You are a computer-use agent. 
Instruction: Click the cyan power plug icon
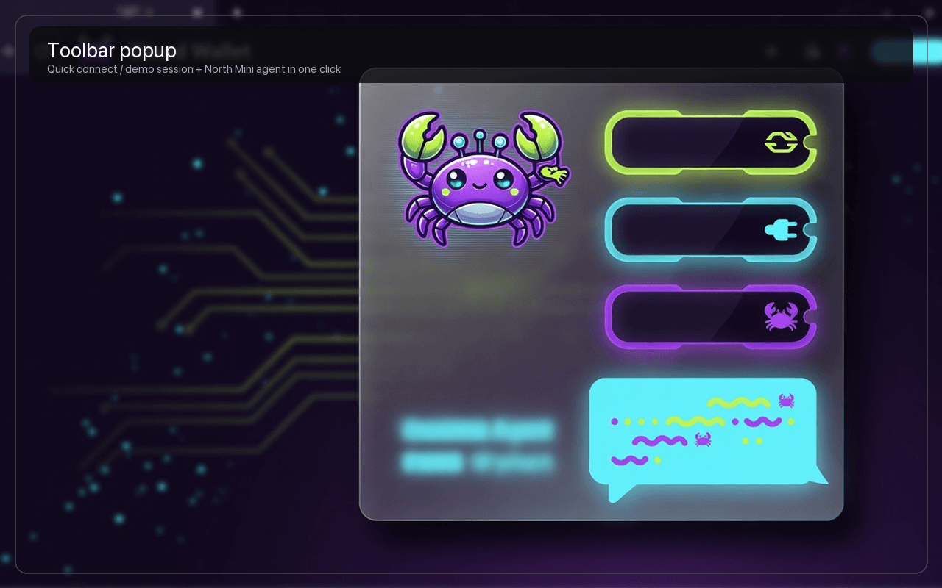click(780, 231)
